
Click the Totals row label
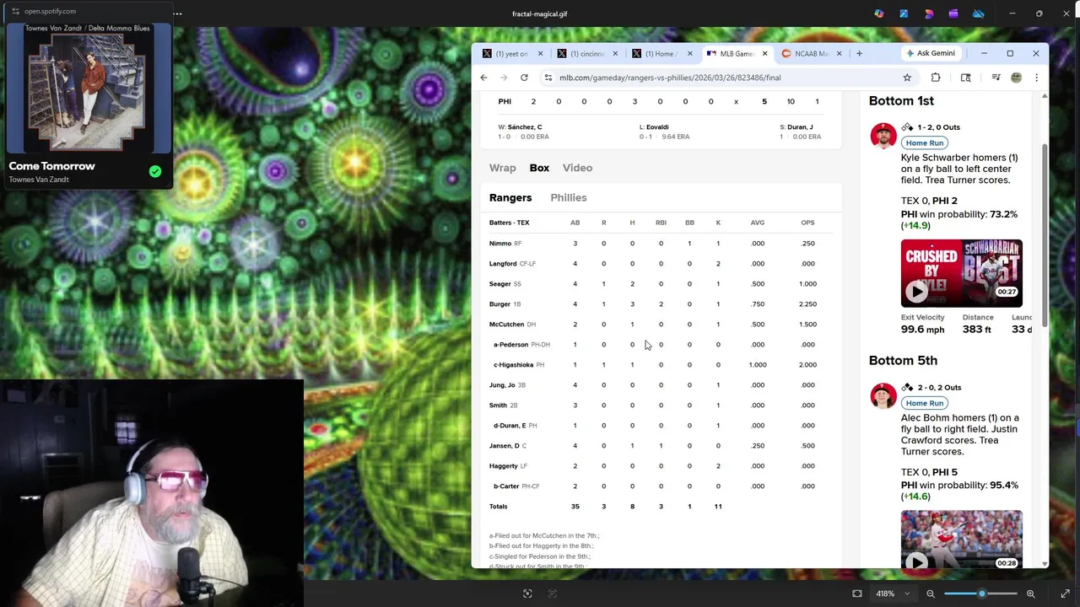tap(499, 507)
